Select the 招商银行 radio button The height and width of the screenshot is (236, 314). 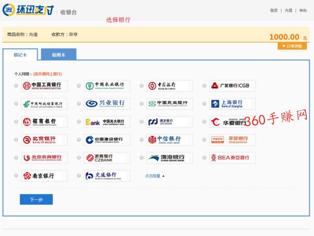16,122
